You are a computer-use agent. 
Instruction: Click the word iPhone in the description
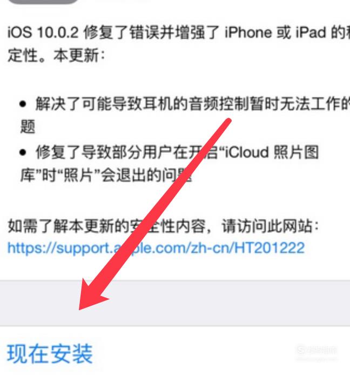(x=248, y=32)
